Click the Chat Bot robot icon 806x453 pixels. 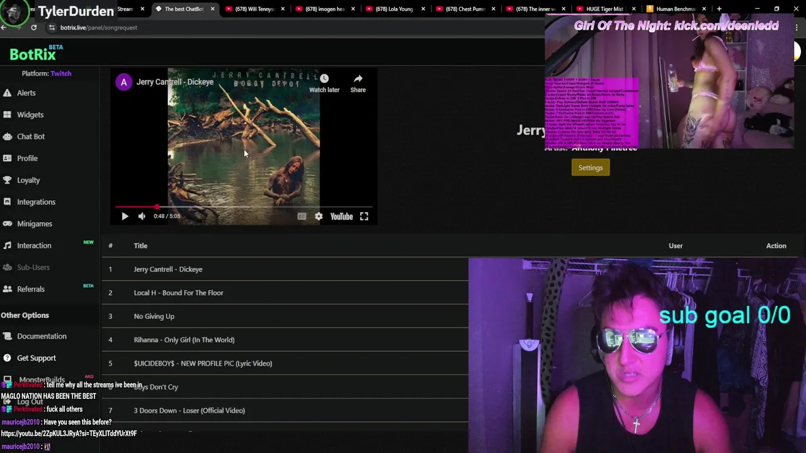7,137
